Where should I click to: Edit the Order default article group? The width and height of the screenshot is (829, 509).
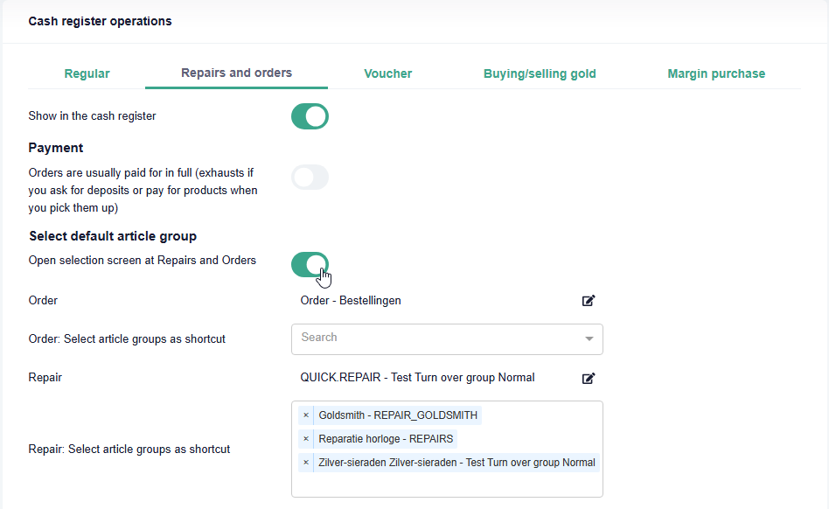tap(589, 301)
